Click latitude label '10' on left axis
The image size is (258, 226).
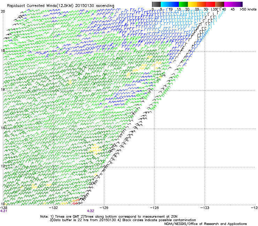coord(3,204)
